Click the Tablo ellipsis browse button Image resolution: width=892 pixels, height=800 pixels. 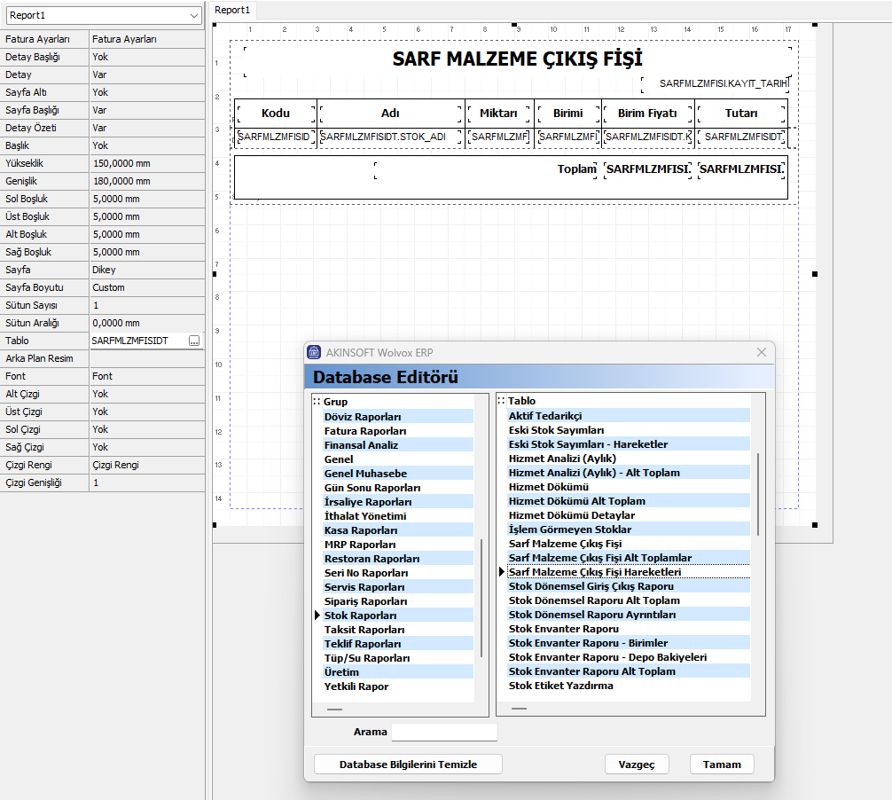tap(194, 341)
